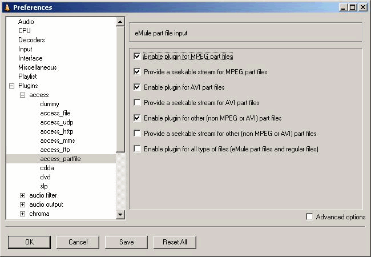The width and height of the screenshot is (371, 257).
Task: Expand the chroma node
Action: pos(22,214)
